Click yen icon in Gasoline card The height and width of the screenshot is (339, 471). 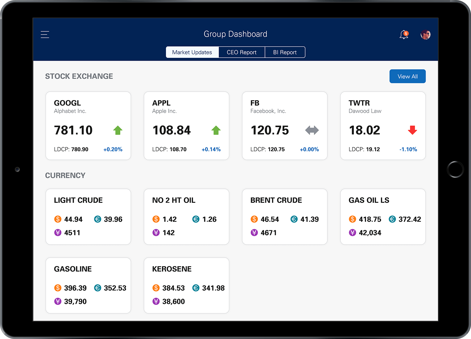coord(58,301)
